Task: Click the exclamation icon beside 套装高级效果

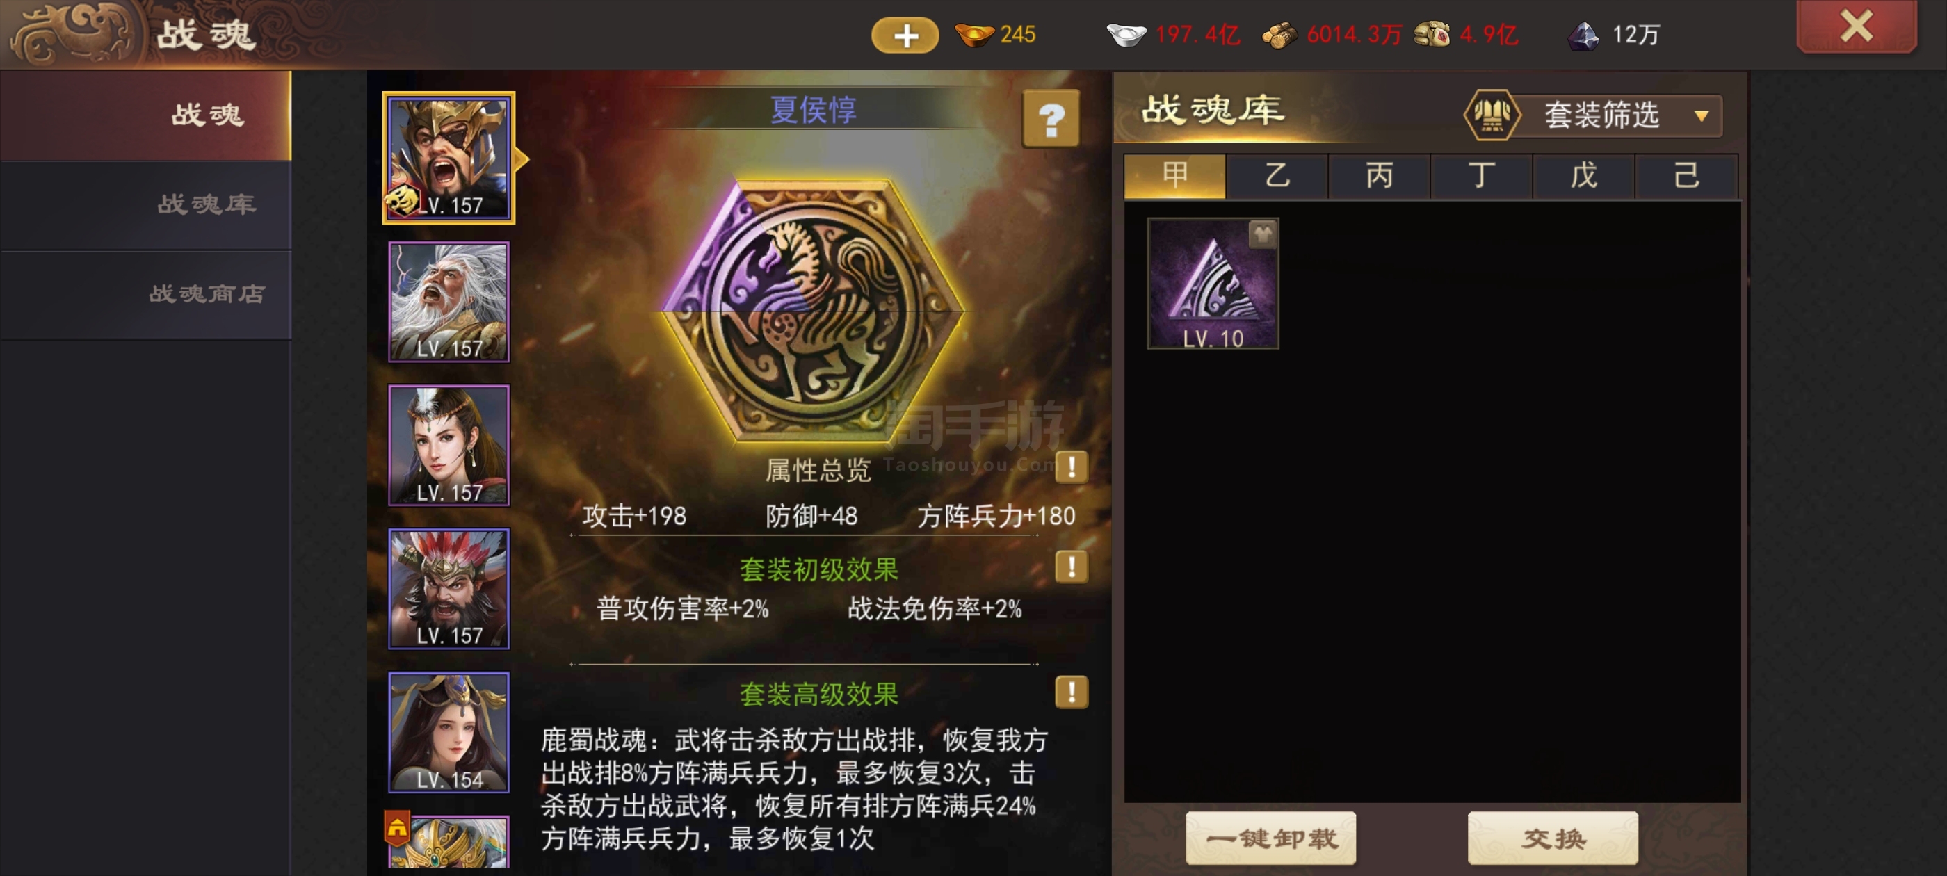Action: [x=1071, y=692]
